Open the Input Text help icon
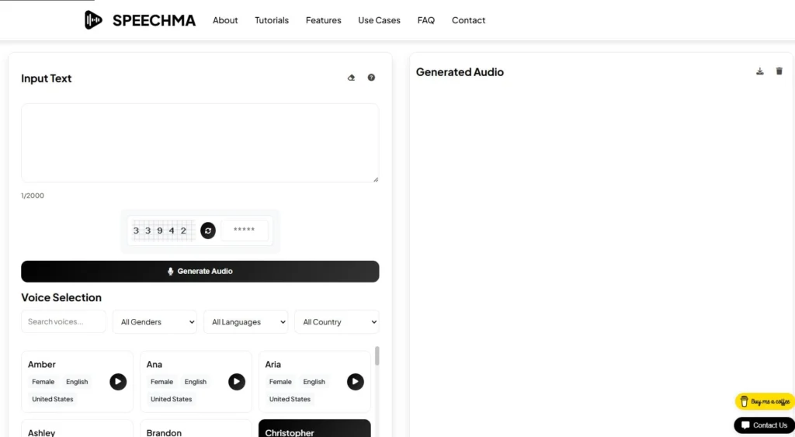Viewport: 795px width, 437px height. pos(371,78)
